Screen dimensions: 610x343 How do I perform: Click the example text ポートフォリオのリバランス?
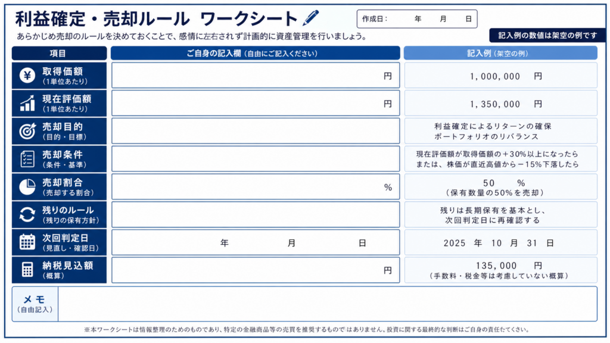(487, 136)
